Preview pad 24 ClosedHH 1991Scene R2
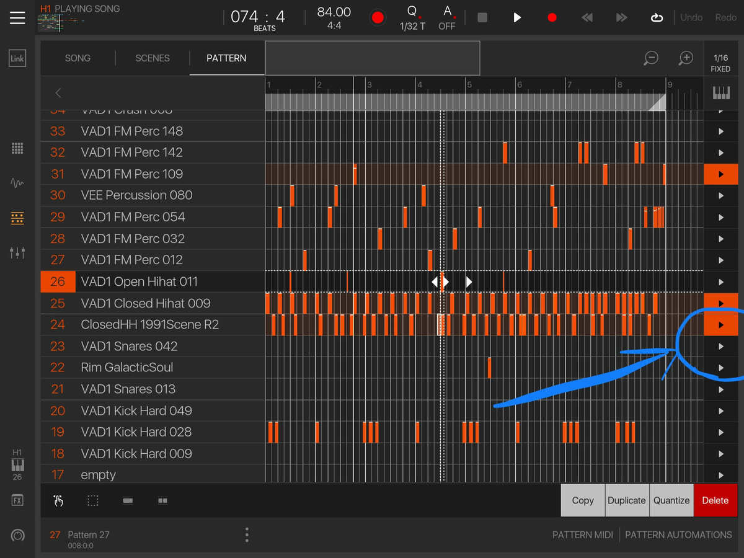This screenshot has width=744, height=558. click(x=720, y=325)
